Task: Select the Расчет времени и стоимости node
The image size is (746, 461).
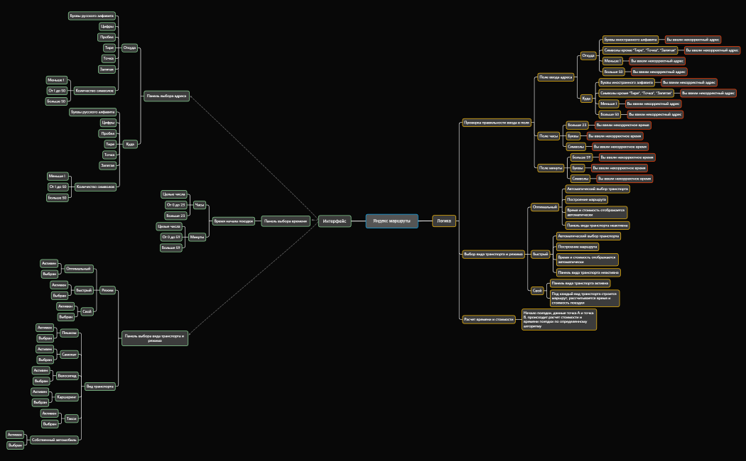Action: coord(488,319)
